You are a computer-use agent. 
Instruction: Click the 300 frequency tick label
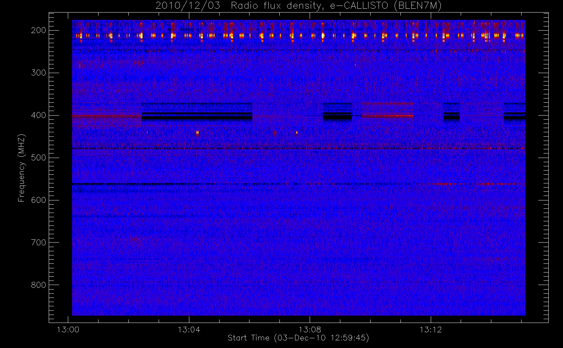(39, 73)
